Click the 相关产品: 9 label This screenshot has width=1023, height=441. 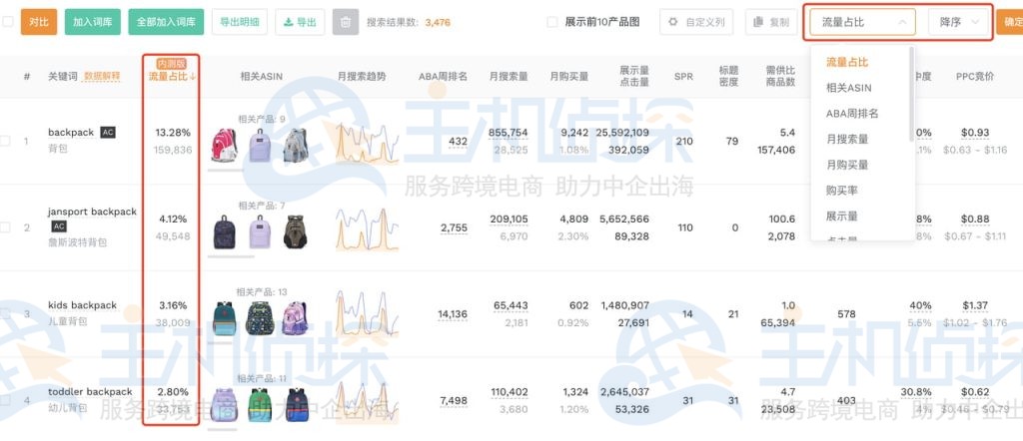(262, 119)
